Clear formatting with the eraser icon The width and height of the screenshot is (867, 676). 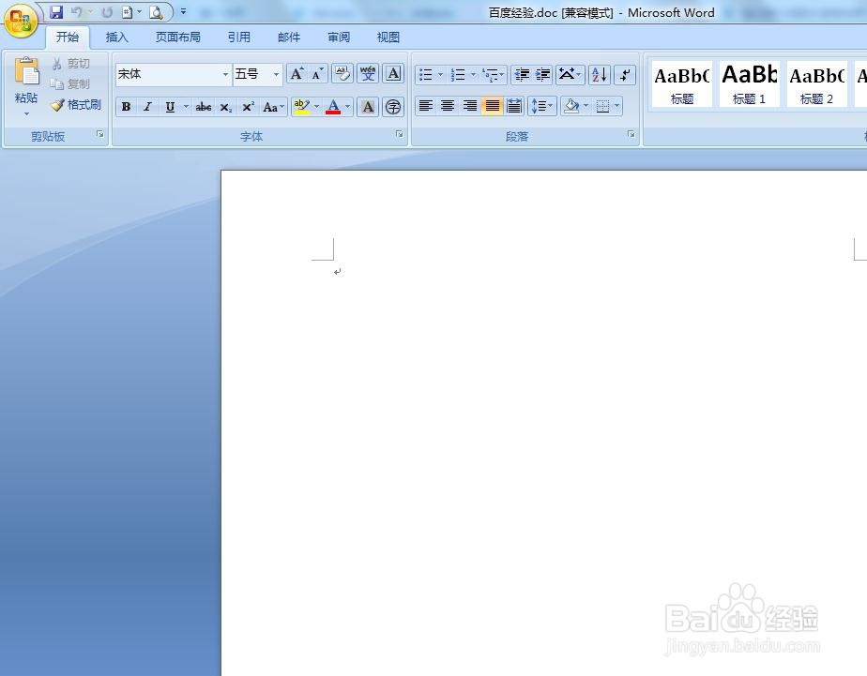[x=342, y=74]
